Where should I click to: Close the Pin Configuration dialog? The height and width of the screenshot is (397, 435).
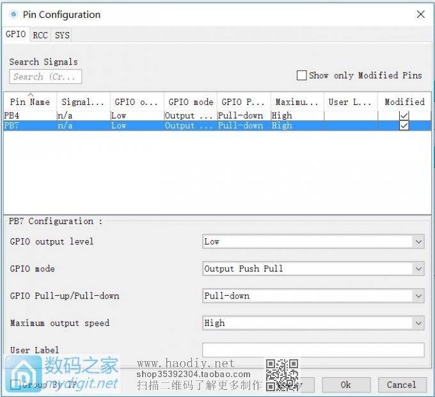click(420, 14)
